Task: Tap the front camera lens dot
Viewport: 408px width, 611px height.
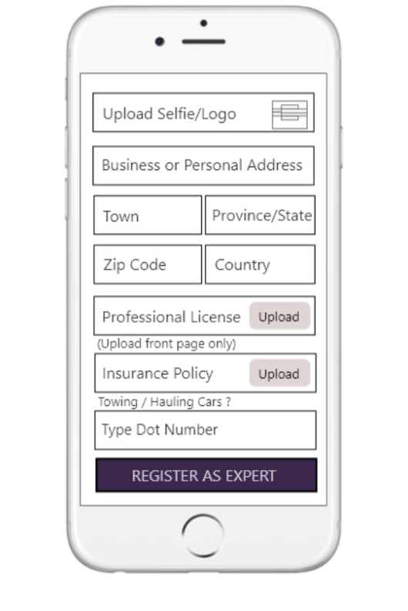Action: coord(159,42)
